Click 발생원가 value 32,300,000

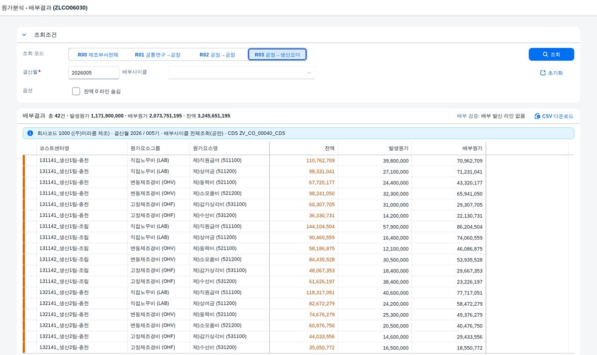click(x=396, y=194)
